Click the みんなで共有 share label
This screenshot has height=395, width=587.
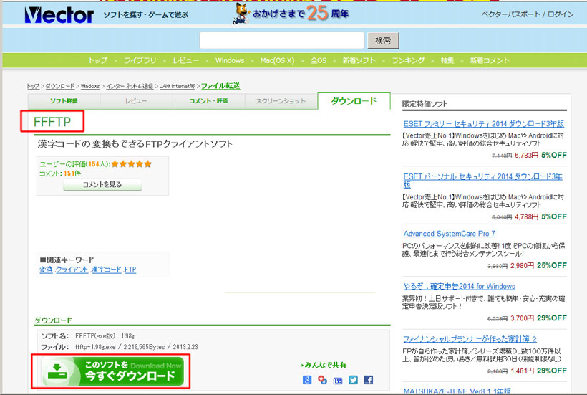click(x=324, y=365)
